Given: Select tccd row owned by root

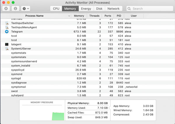Looking at the screenshot, I should tap(87, 40).
